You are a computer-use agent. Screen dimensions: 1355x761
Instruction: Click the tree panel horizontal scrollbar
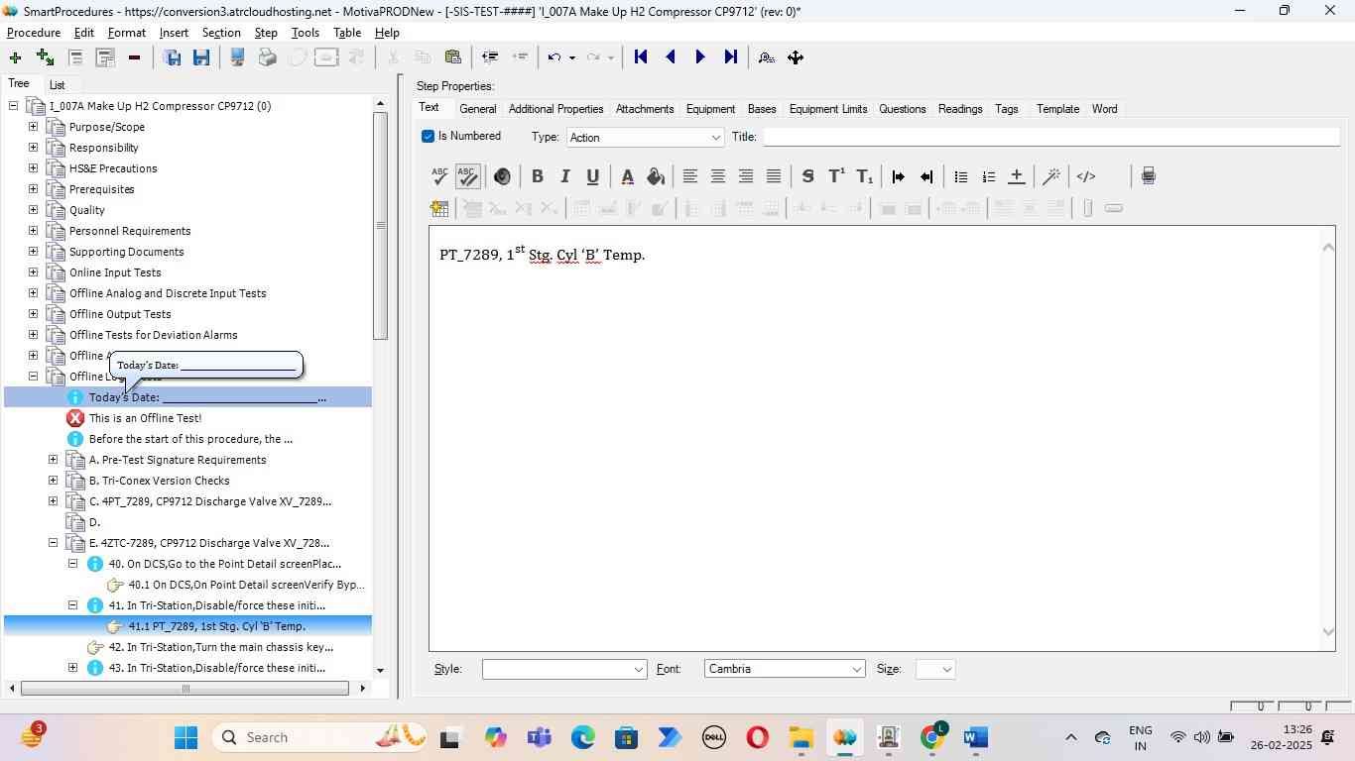[185, 689]
